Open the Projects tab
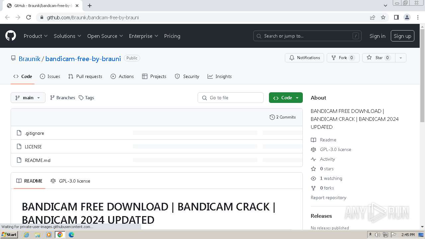Screen dimensions: 425x239 (x=154, y=76)
